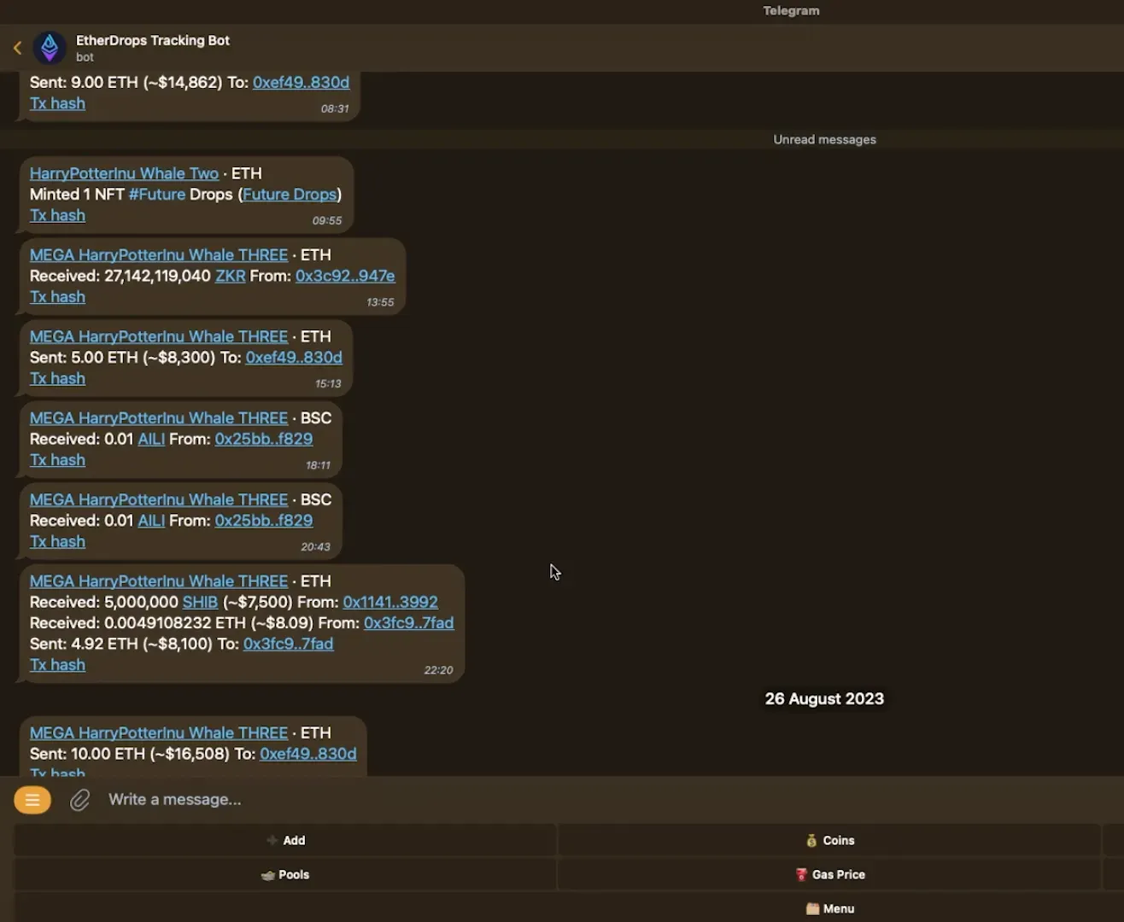
Task: Open Tx hash in the 13:55 message
Action: point(57,297)
